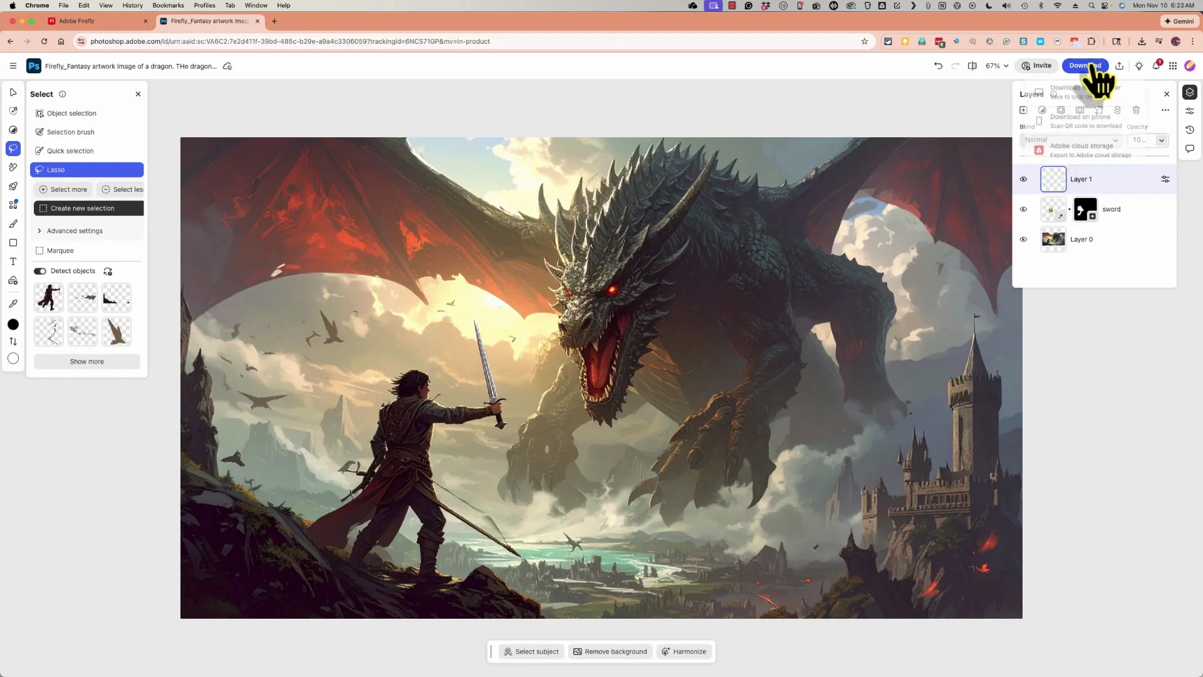Hide the sword layer
The width and height of the screenshot is (1203, 677).
click(1024, 209)
